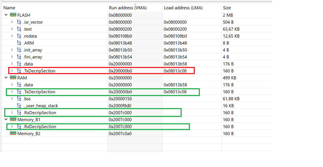
Task: Click the 61,88 KB size value
Action: pyautogui.click(x=231, y=99)
